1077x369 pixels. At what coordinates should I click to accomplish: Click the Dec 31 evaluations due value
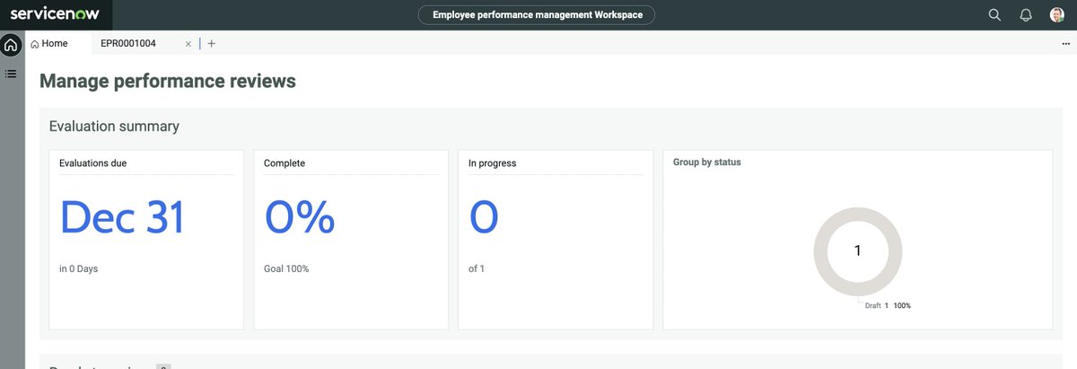(x=122, y=217)
